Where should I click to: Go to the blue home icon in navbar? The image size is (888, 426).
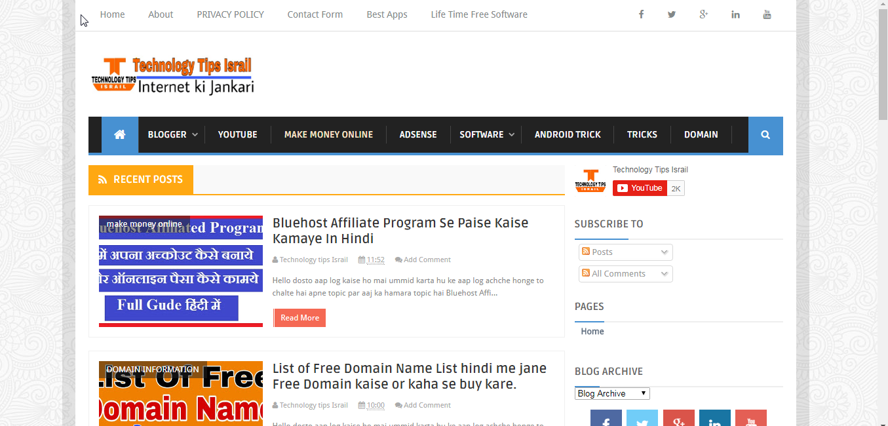click(x=120, y=134)
